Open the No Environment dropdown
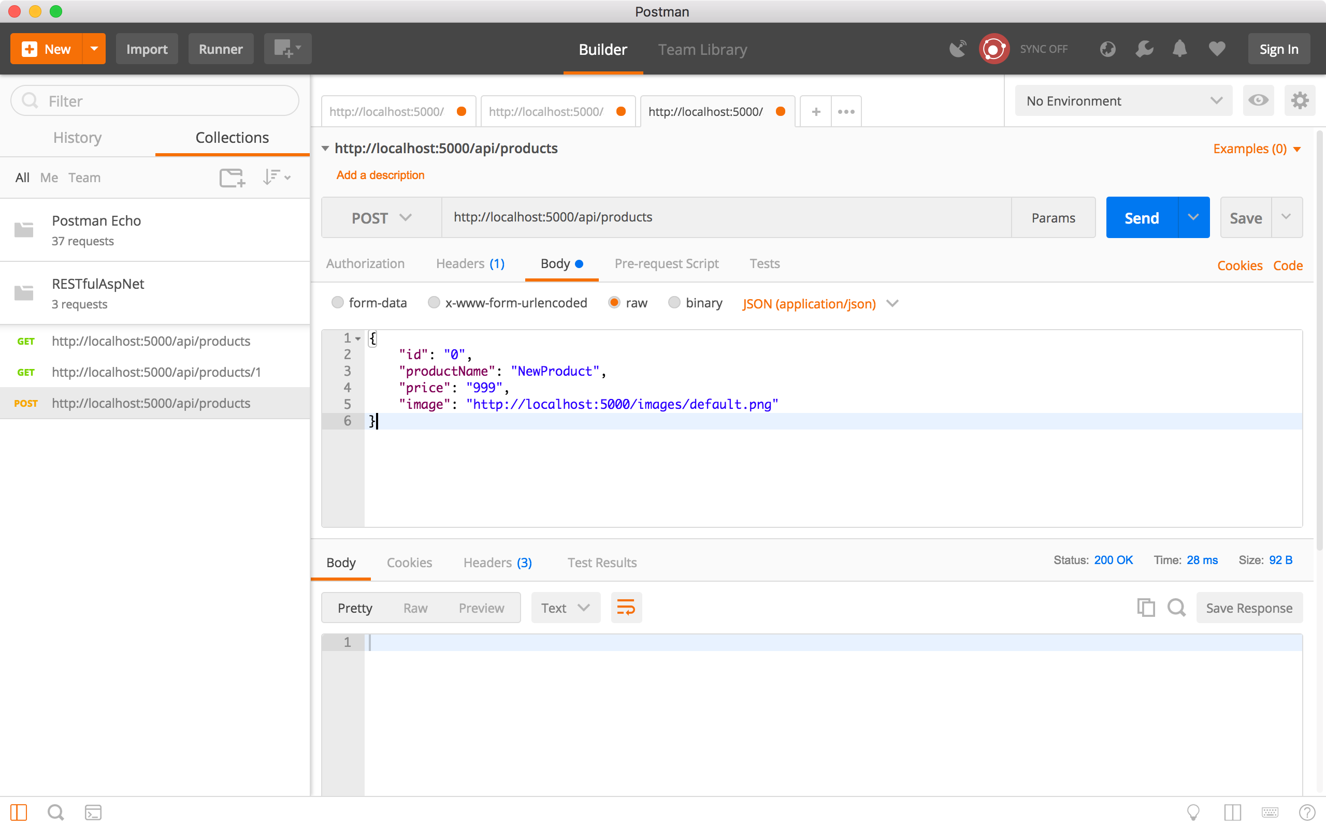 (x=1123, y=101)
